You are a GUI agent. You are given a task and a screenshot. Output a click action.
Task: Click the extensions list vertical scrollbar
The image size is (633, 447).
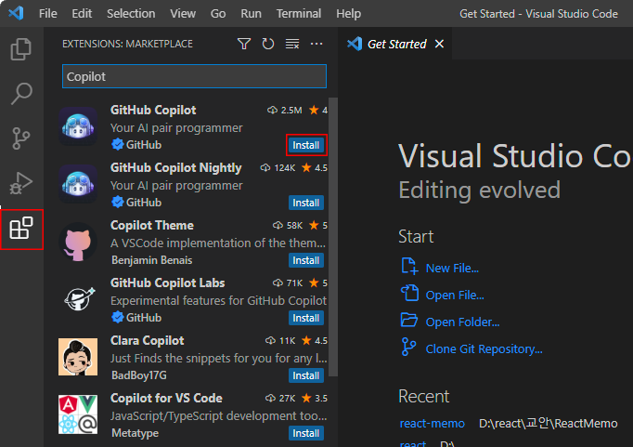[333, 232]
